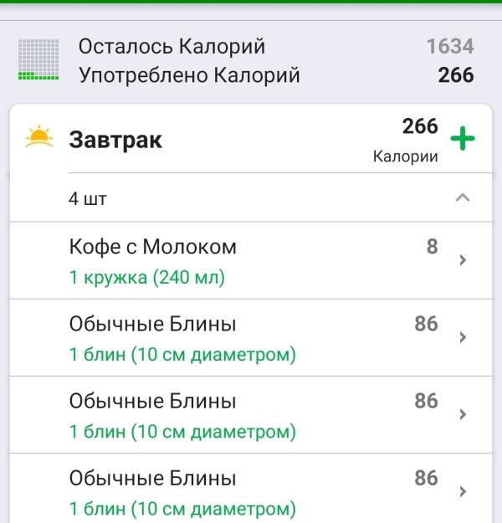The height and width of the screenshot is (523, 502).
Task: Collapse the 4 шт items list chevron
Action: click(x=463, y=197)
